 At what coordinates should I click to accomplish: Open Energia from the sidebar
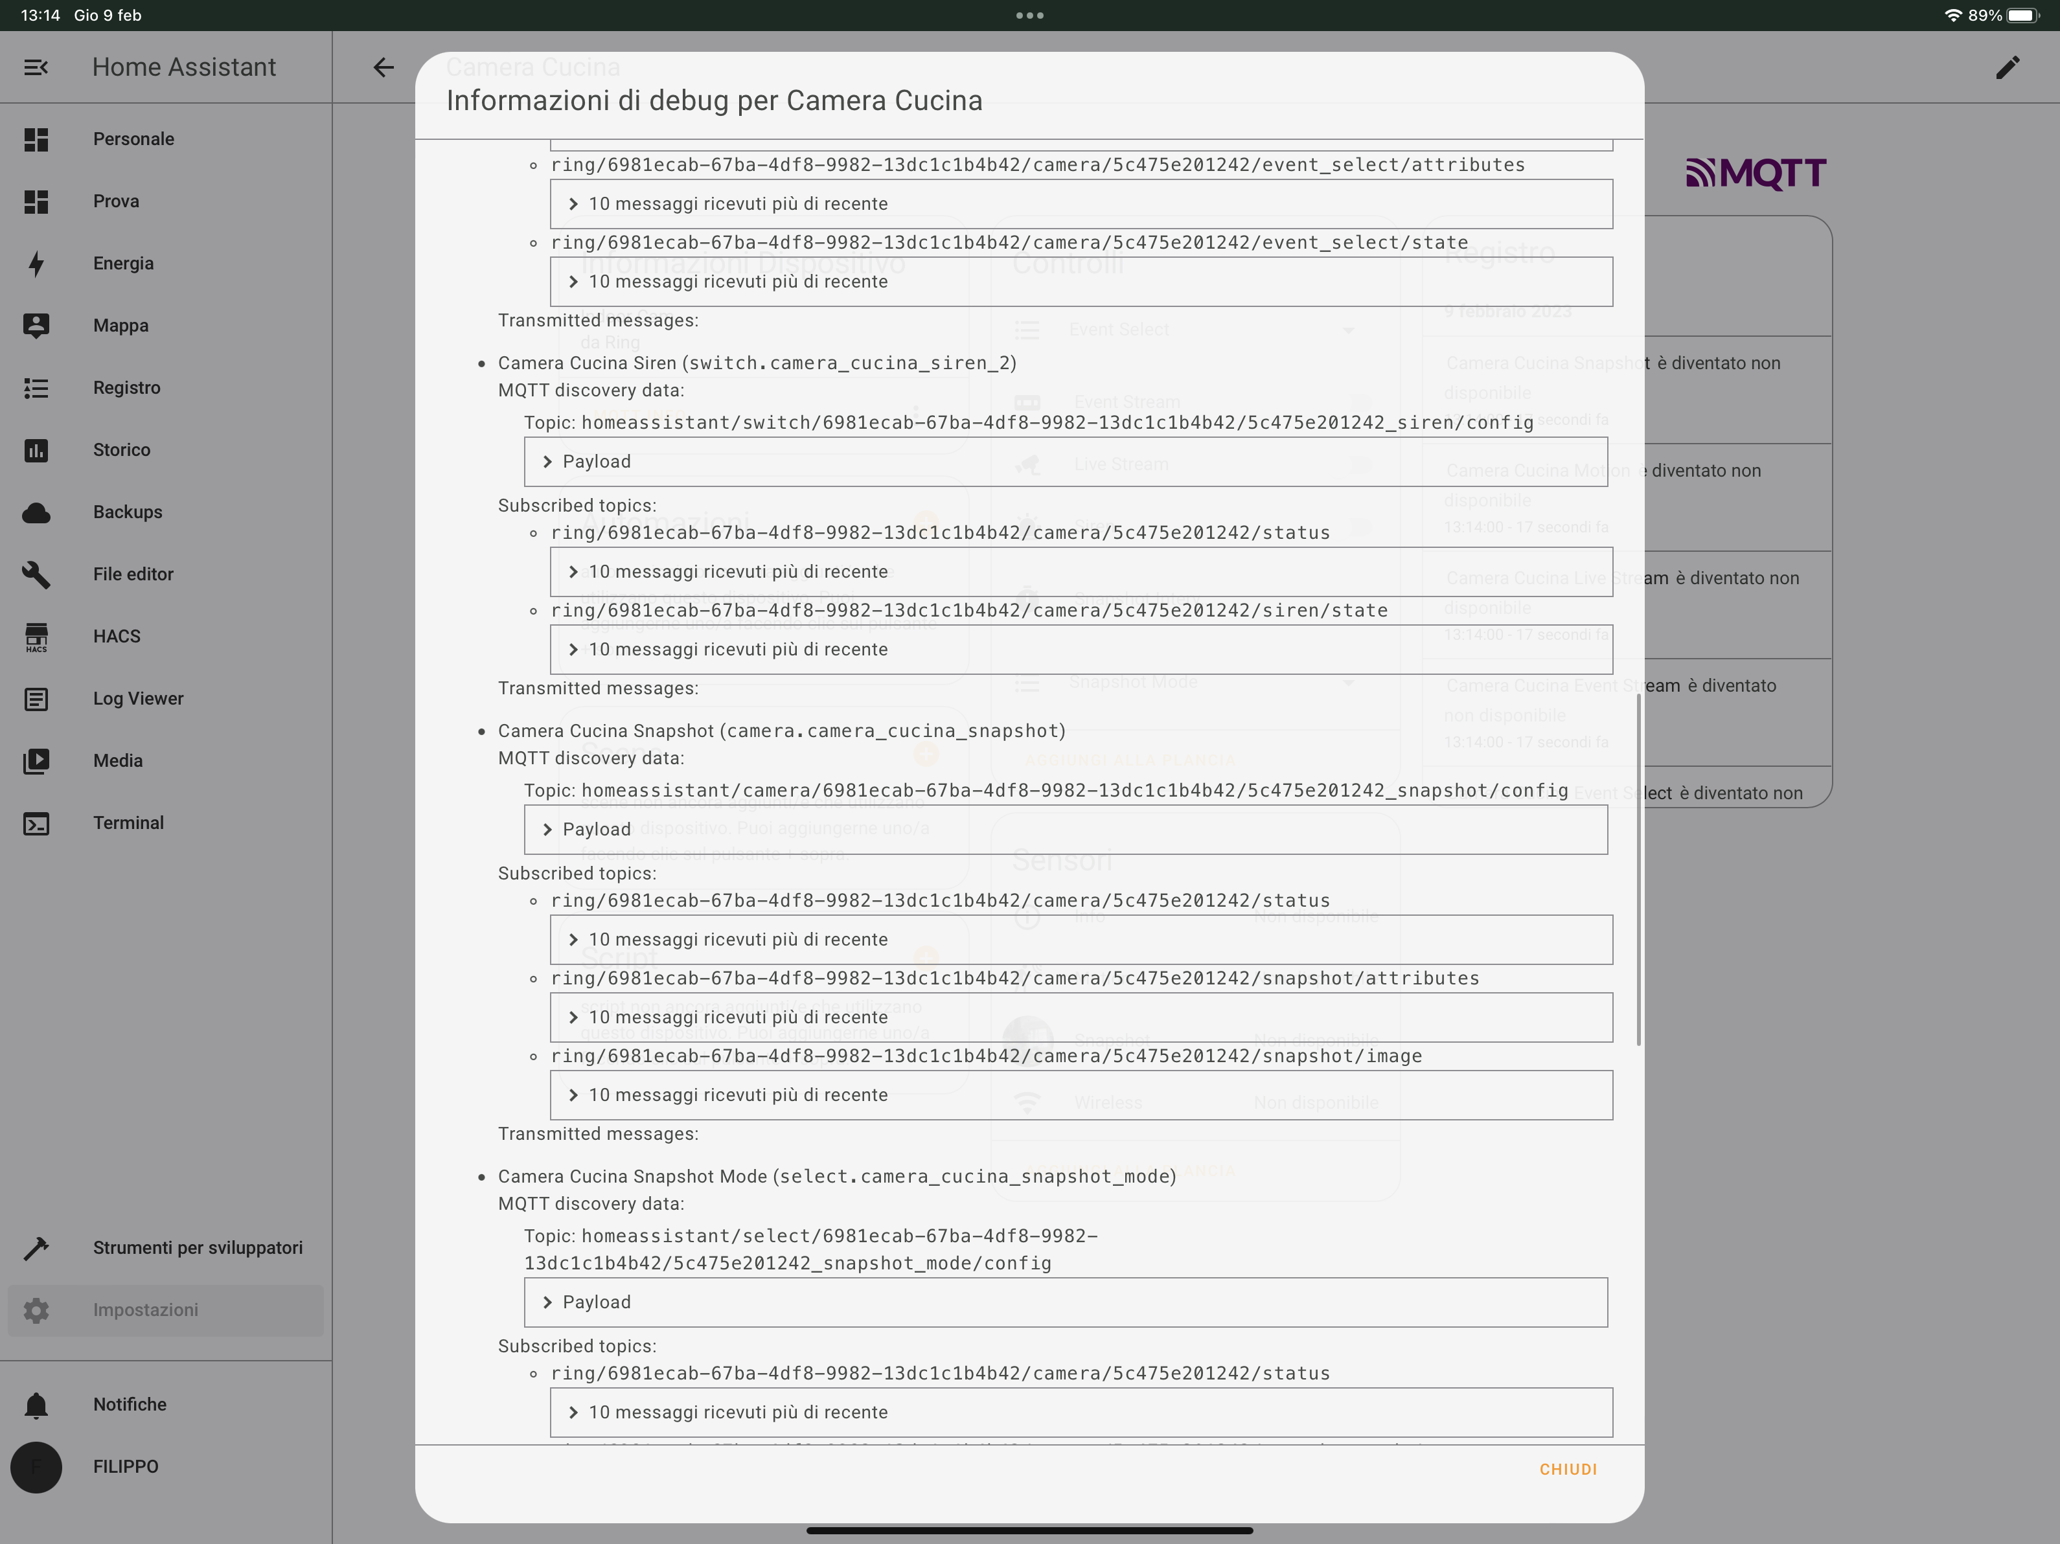click(x=123, y=264)
